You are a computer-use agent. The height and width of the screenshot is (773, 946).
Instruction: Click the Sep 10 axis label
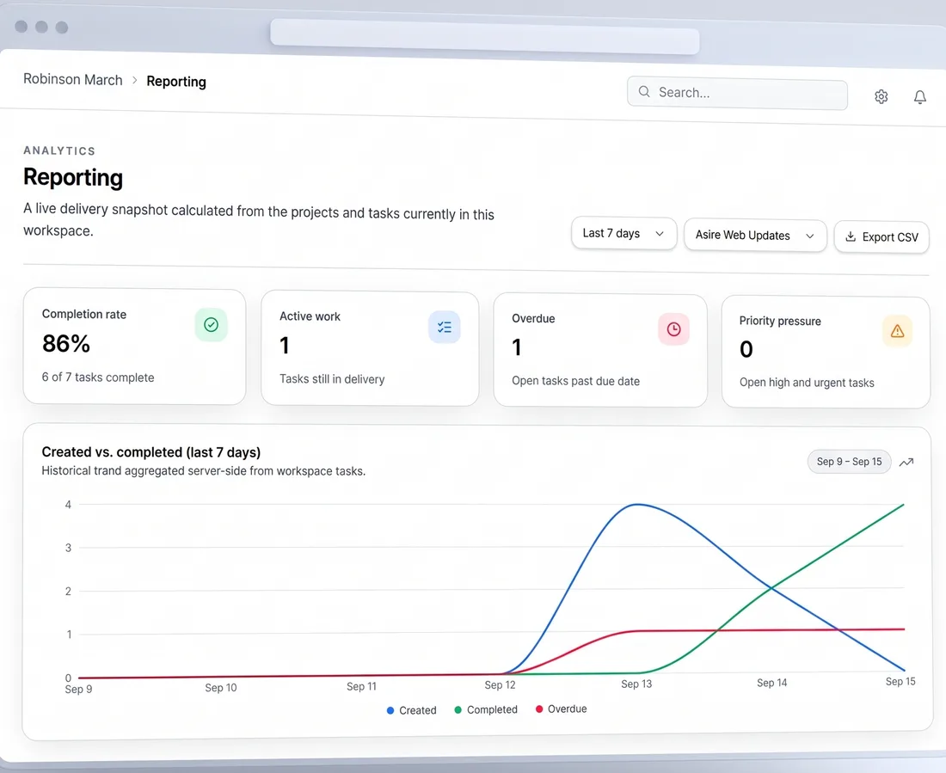point(221,688)
